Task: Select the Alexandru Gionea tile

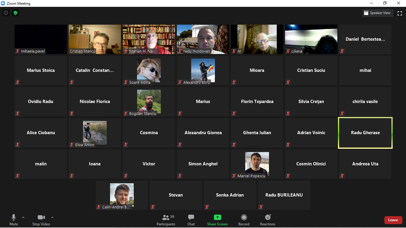Action: [203, 133]
